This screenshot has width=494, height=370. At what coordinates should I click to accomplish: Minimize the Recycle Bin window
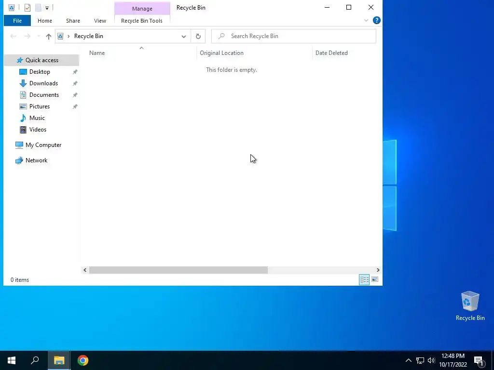pyautogui.click(x=327, y=8)
